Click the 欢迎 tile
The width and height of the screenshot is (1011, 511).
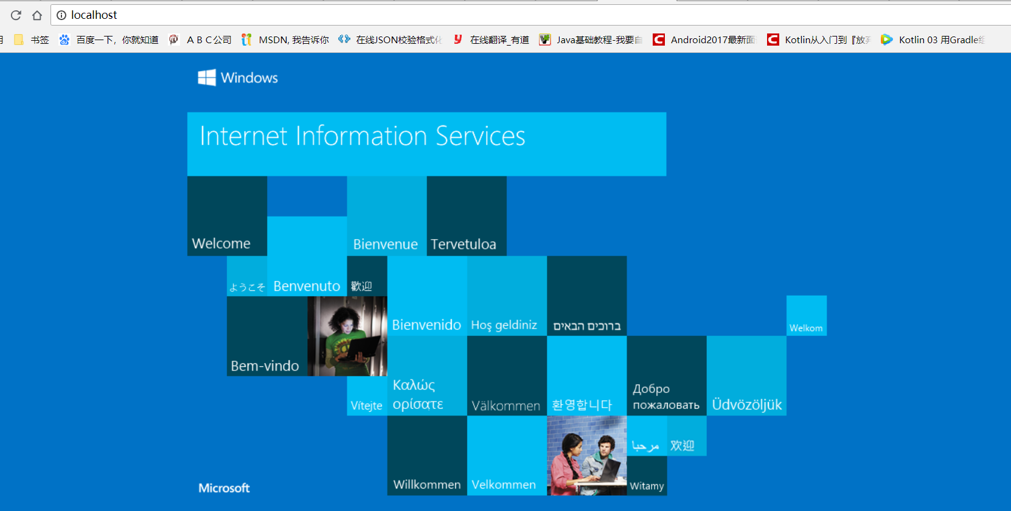(x=687, y=436)
